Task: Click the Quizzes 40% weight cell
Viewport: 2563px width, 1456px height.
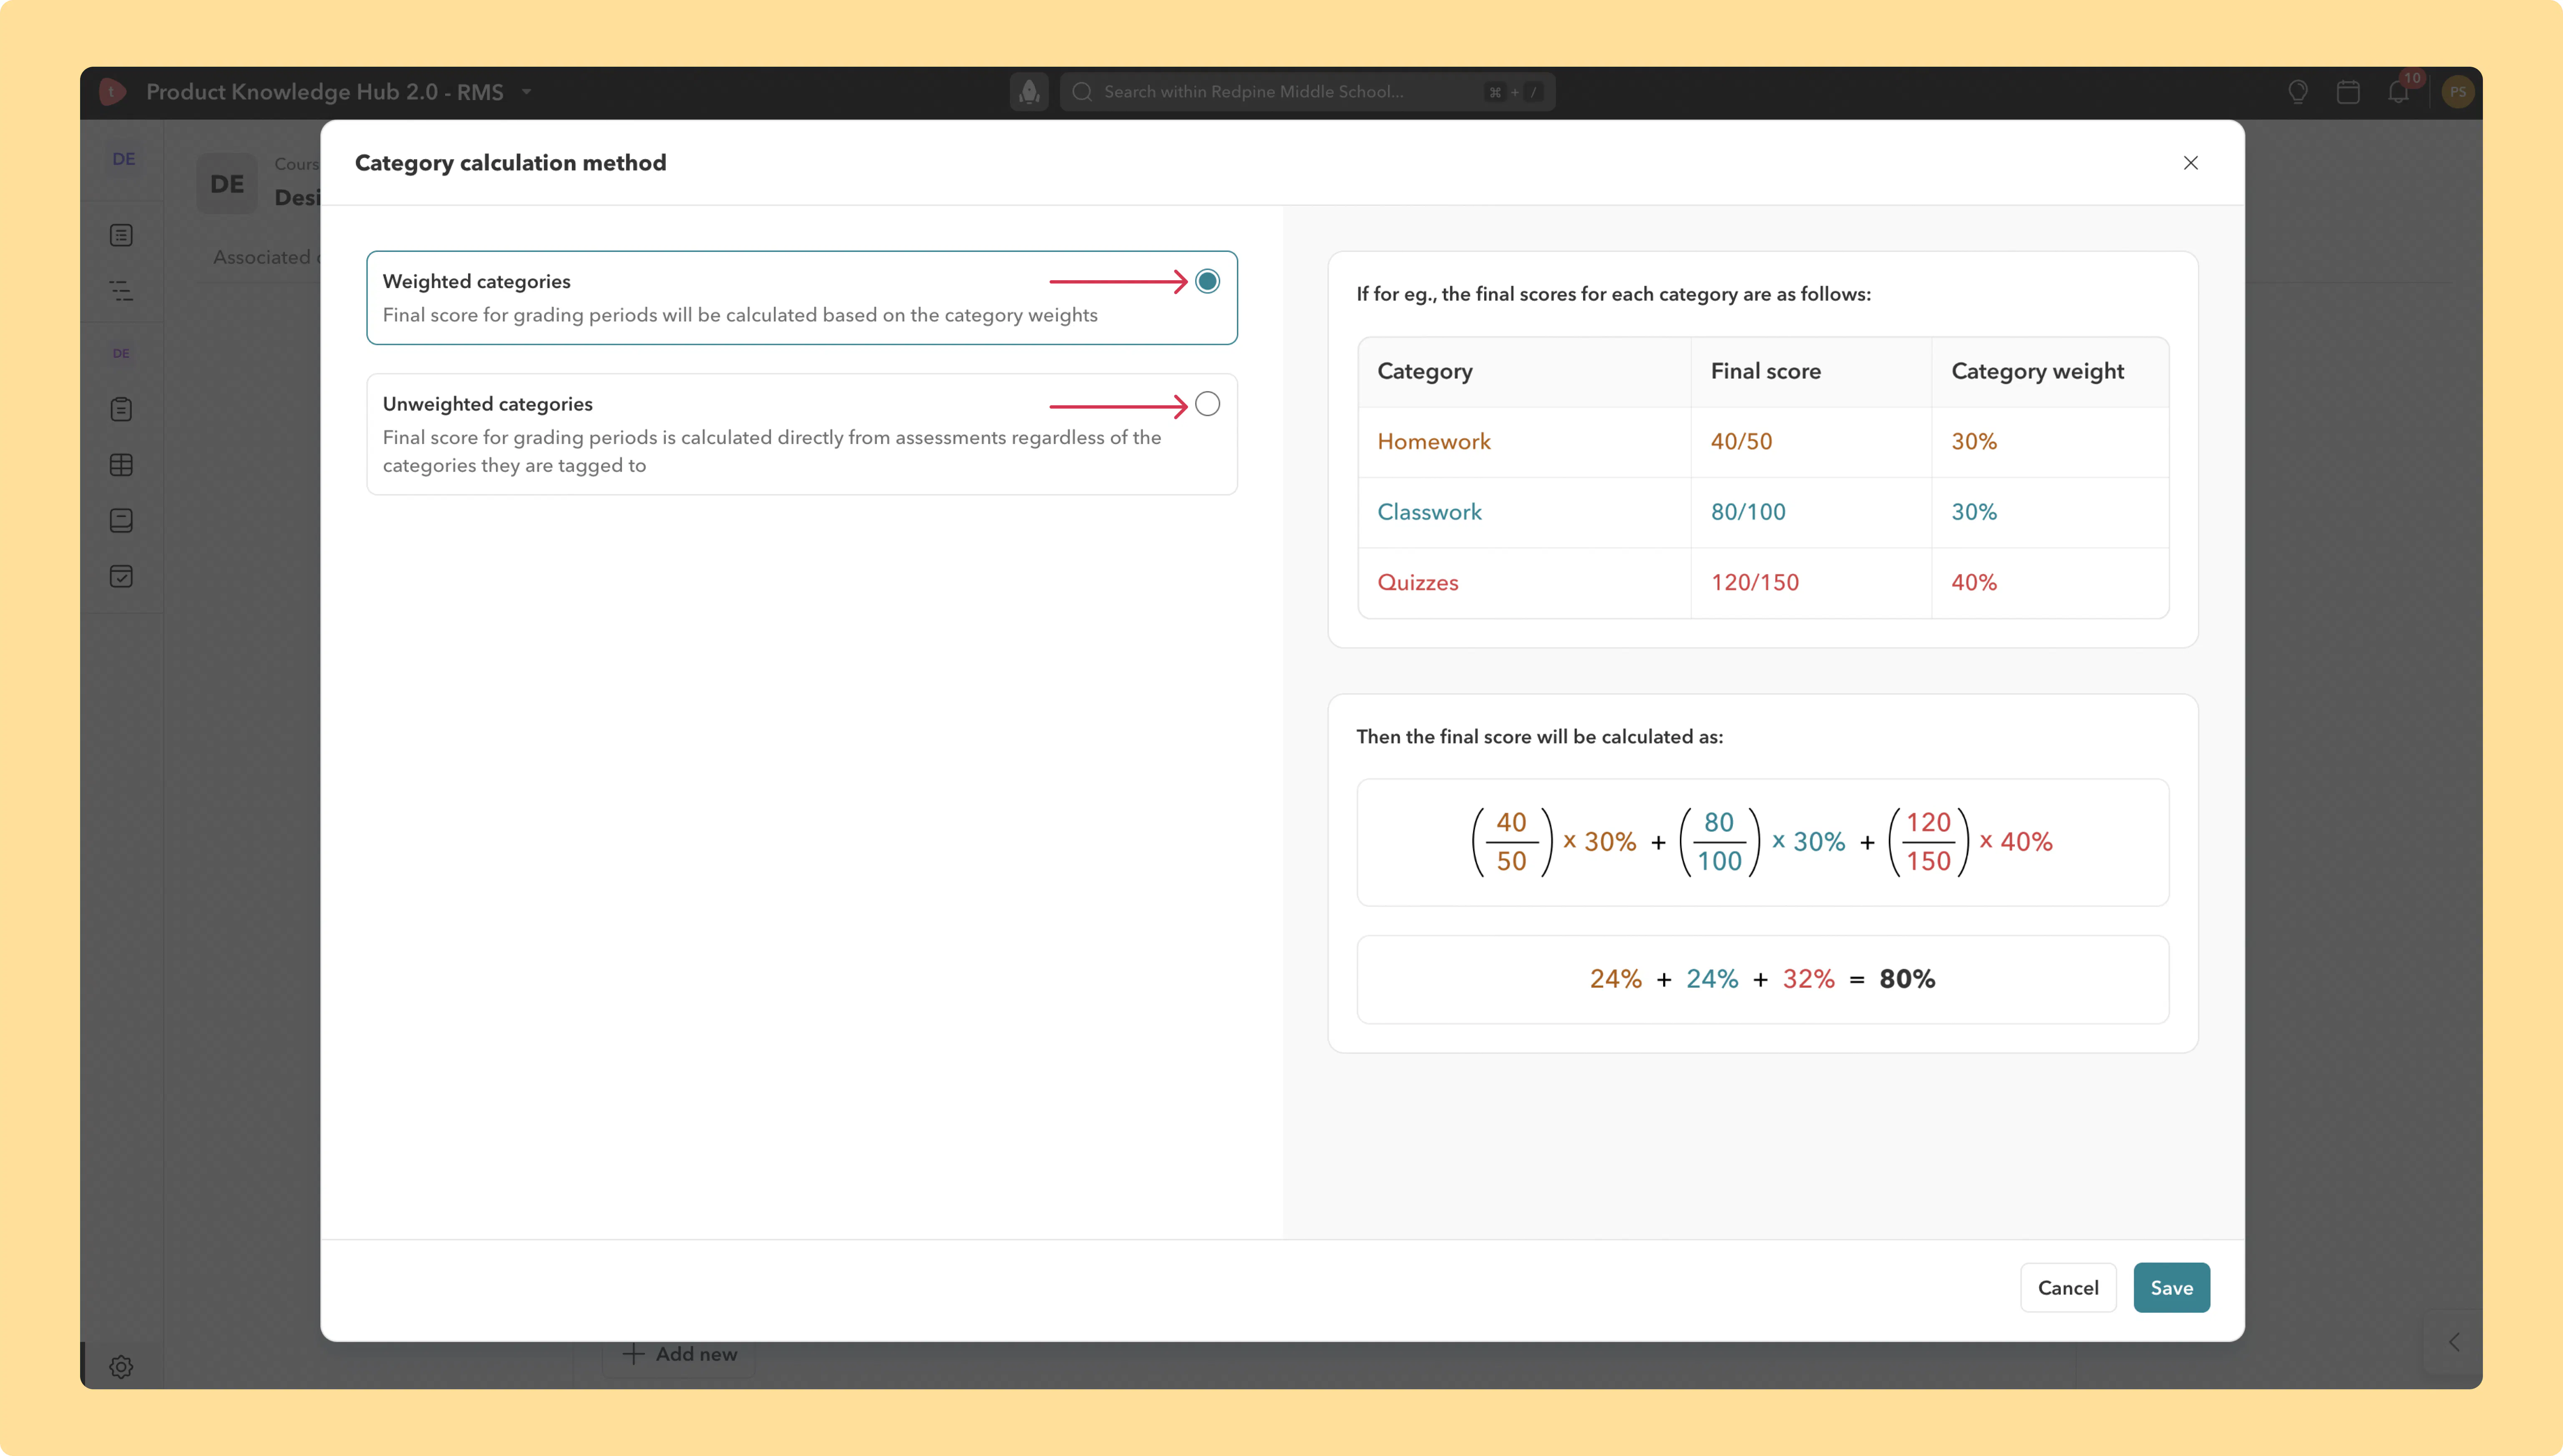Action: click(2050, 583)
